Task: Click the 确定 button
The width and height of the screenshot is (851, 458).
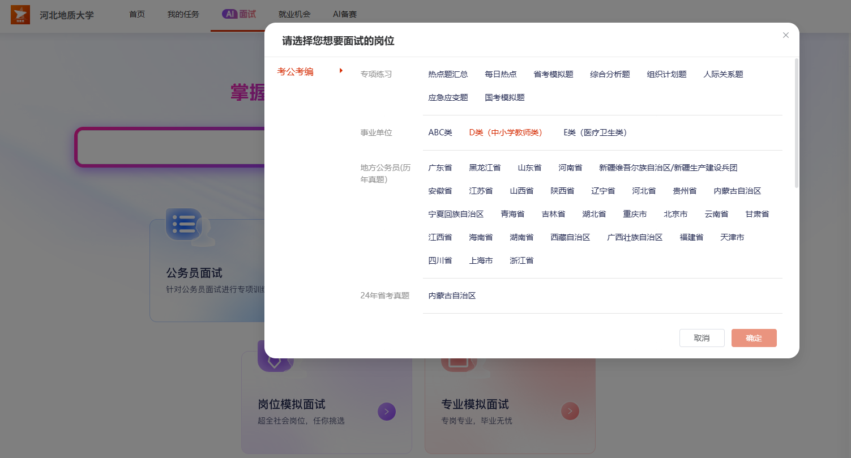Action: (x=754, y=338)
